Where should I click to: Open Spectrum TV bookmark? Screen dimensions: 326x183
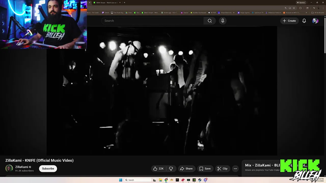pyautogui.click(x=257, y=13)
